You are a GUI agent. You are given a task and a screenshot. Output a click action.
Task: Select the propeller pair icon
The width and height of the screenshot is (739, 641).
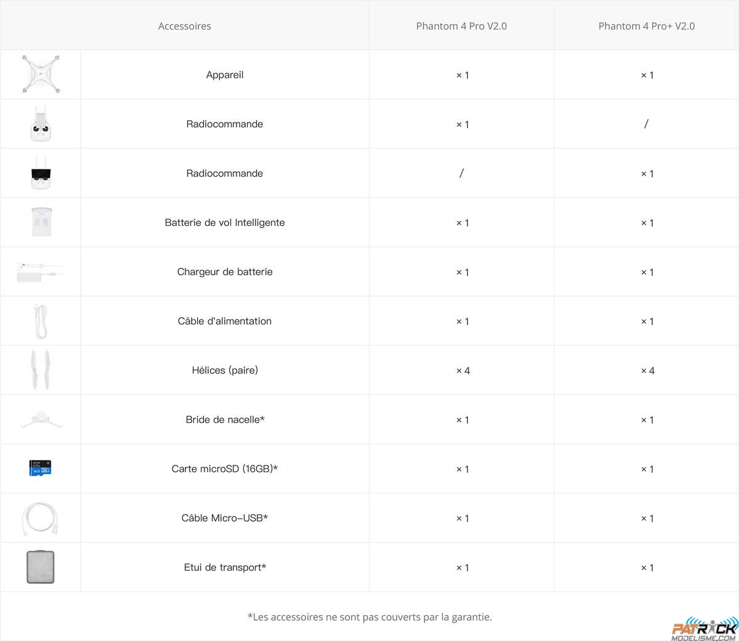click(x=41, y=370)
